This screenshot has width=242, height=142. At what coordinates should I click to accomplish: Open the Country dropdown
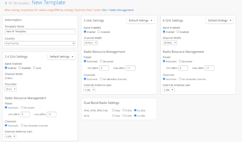click(40, 43)
